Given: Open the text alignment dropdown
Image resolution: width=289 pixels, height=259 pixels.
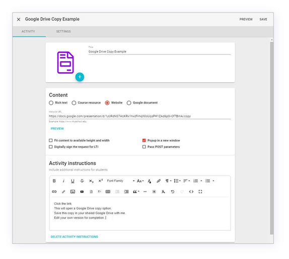Looking at the screenshot, I should coord(186,181).
